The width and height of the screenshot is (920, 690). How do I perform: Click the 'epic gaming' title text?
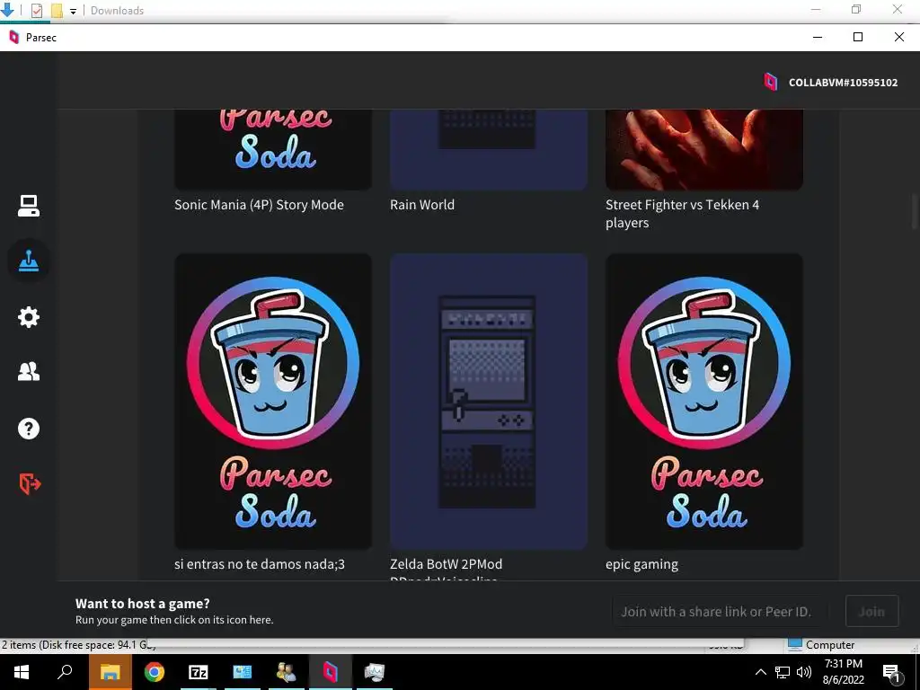point(641,564)
